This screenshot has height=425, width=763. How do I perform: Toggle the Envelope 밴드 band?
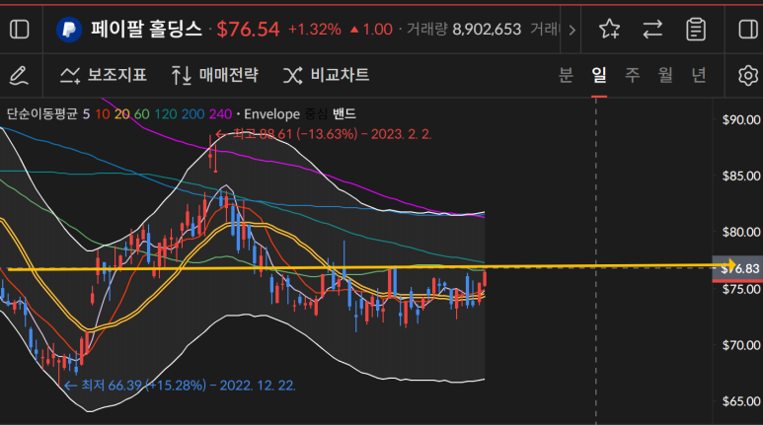(x=344, y=114)
